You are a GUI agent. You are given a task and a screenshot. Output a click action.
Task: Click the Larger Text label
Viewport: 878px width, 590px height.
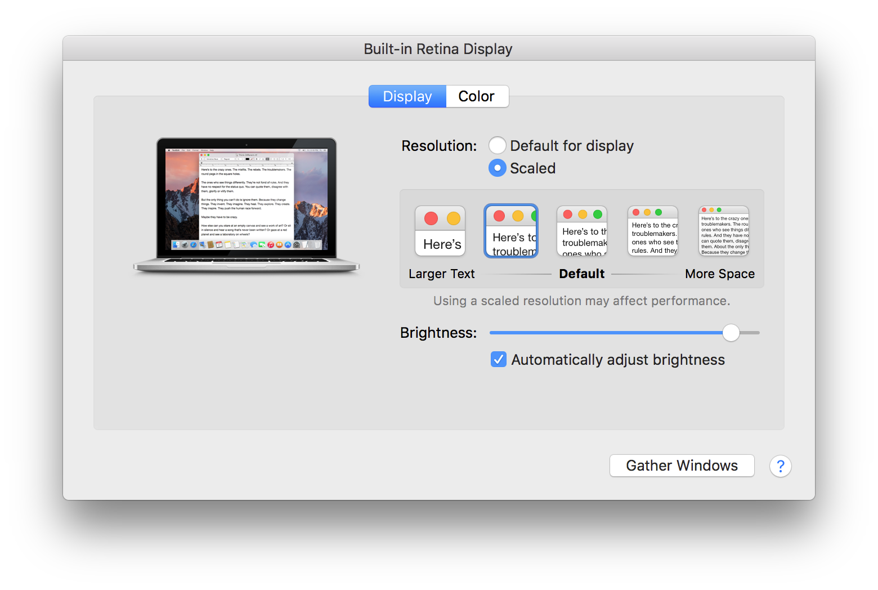[442, 274]
